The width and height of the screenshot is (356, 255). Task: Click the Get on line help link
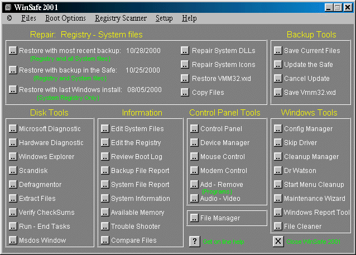223,242
